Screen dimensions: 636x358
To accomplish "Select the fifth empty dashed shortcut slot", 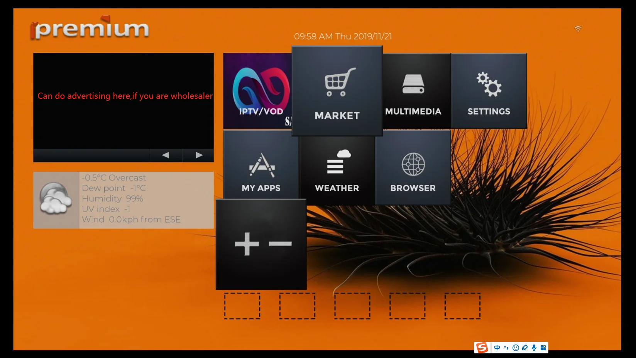I will (x=462, y=306).
